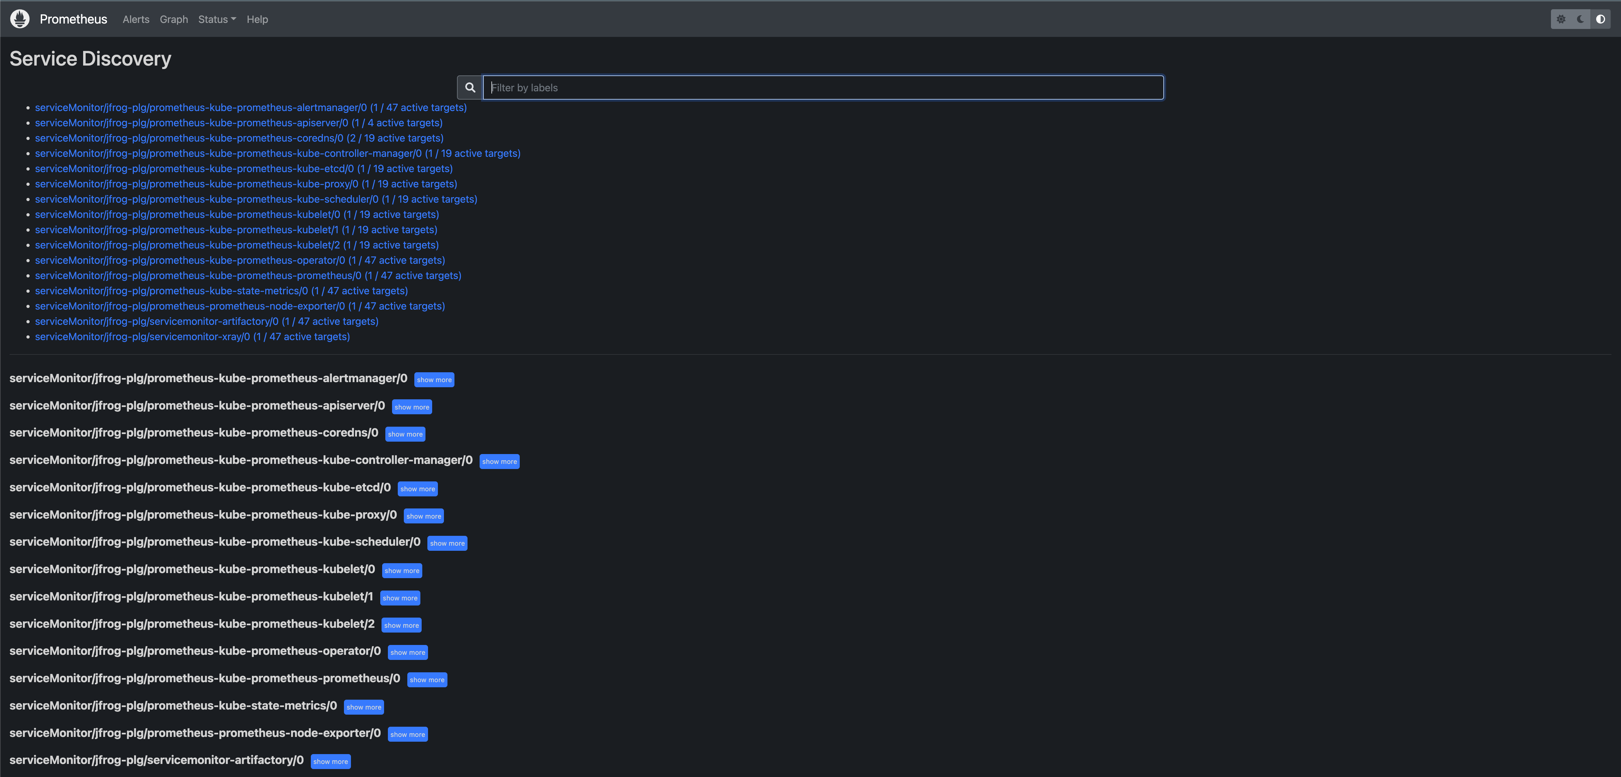Select the auto/browser-preferred theme half-circle icon
Viewport: 1621px width, 777px height.
click(1600, 19)
